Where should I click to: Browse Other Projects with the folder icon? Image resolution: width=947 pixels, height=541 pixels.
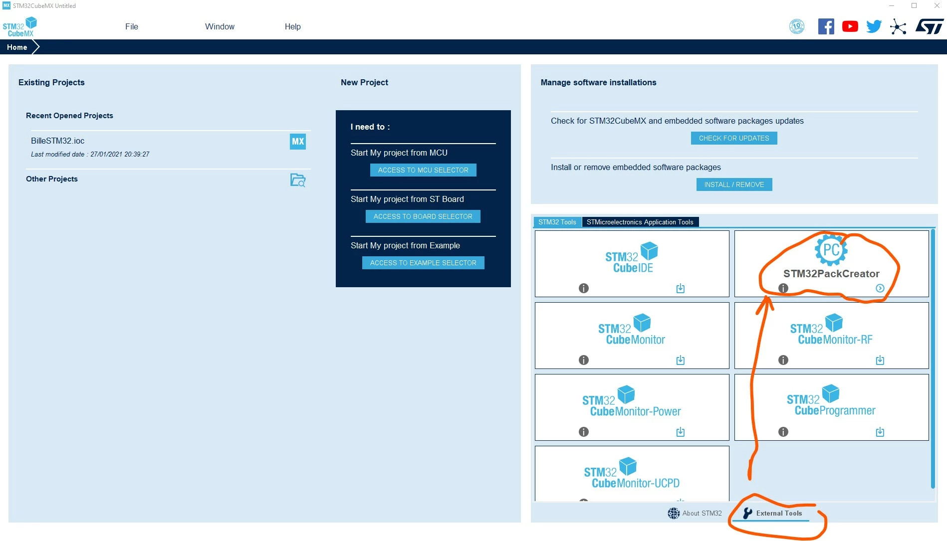pos(298,180)
